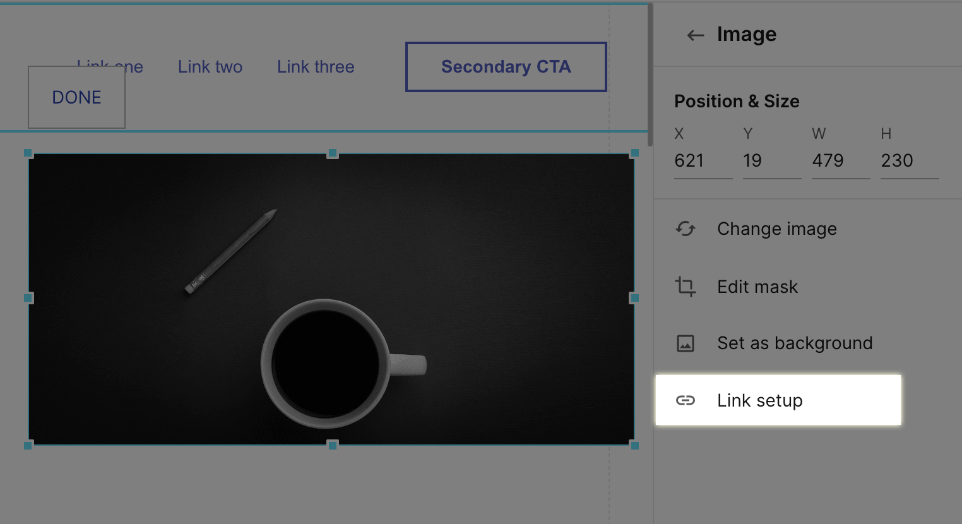Click the Change image swap icon

[686, 229]
